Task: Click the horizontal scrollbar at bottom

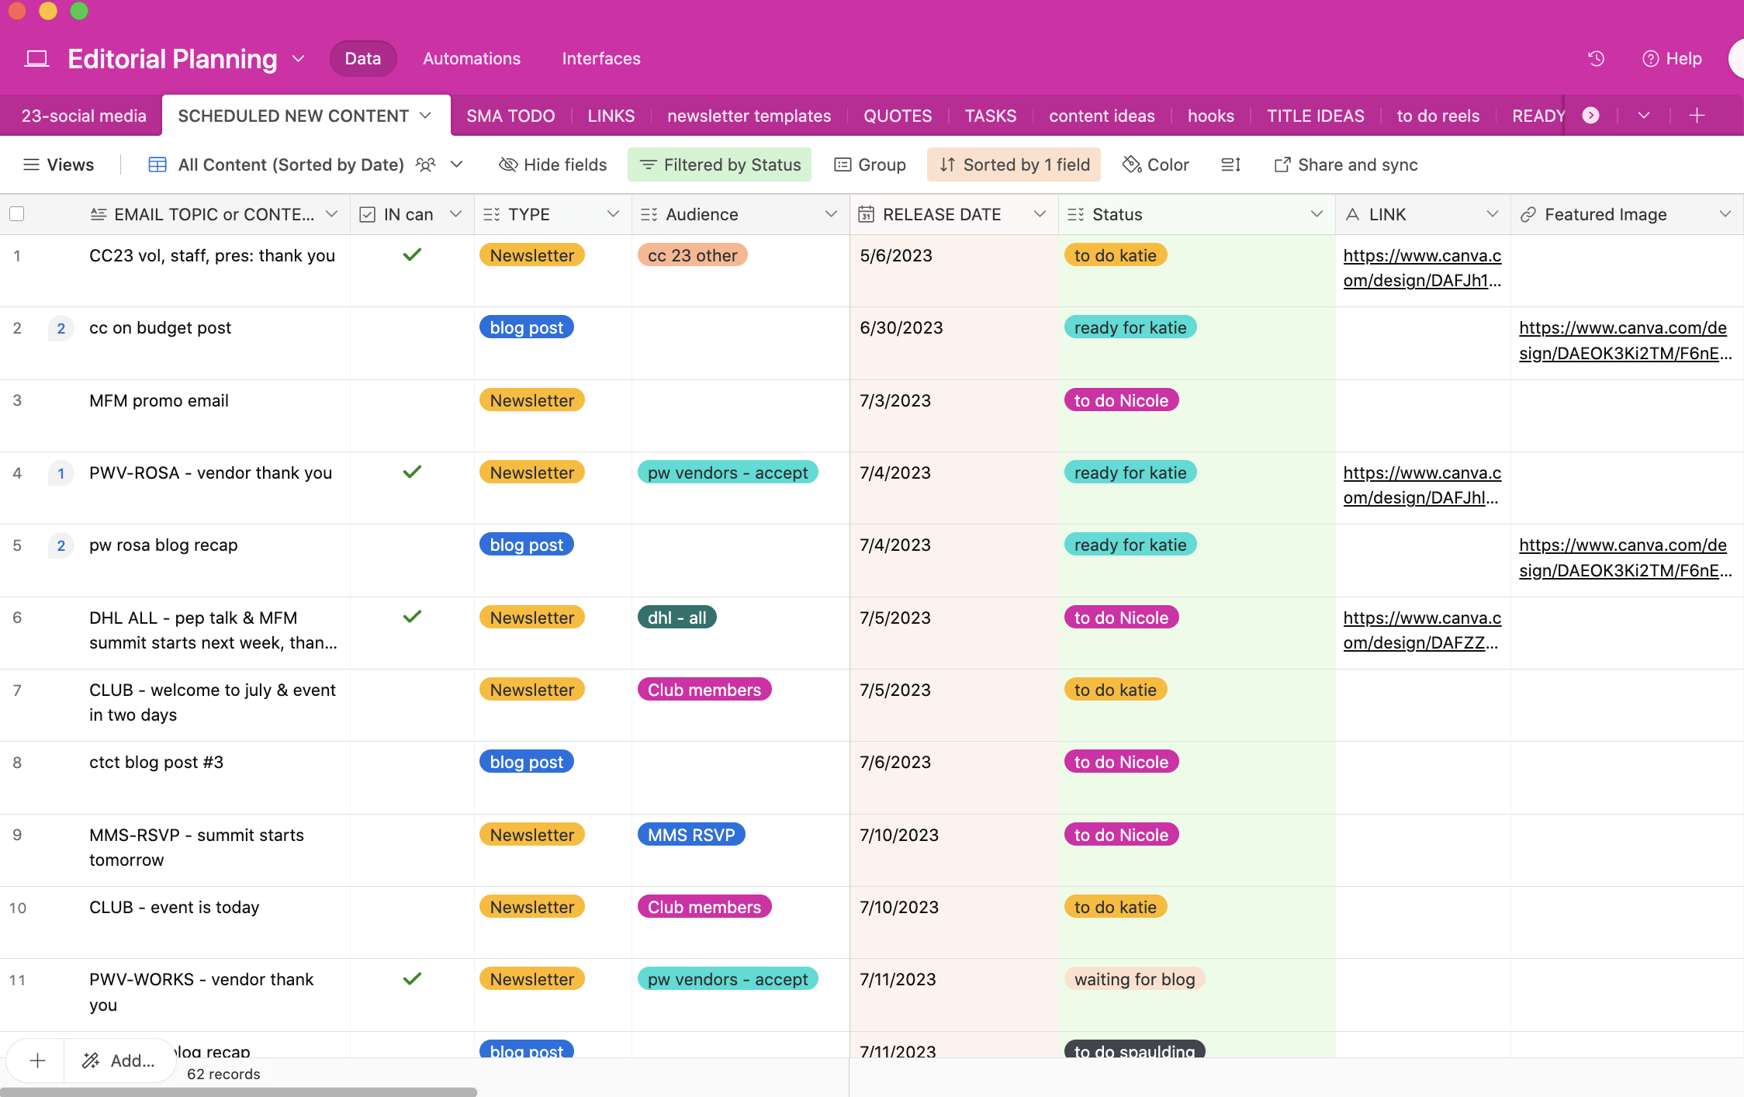Action: point(238,1092)
